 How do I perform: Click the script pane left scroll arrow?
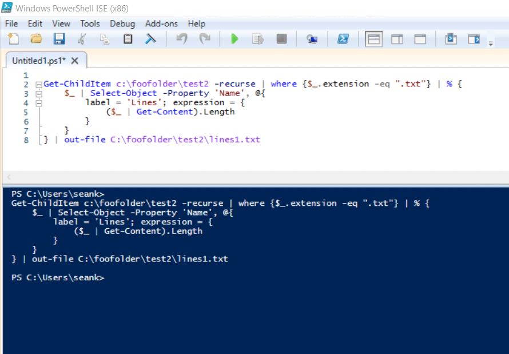(x=9, y=177)
